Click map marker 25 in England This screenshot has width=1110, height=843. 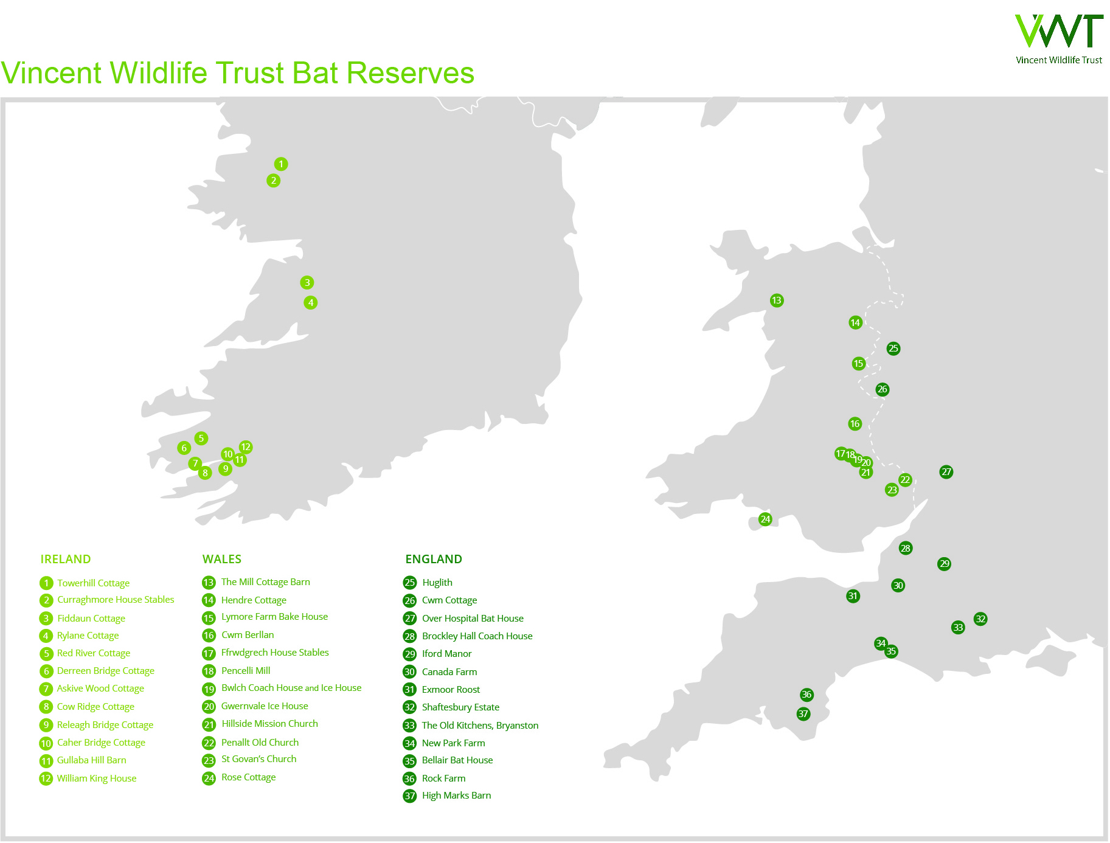pos(893,349)
